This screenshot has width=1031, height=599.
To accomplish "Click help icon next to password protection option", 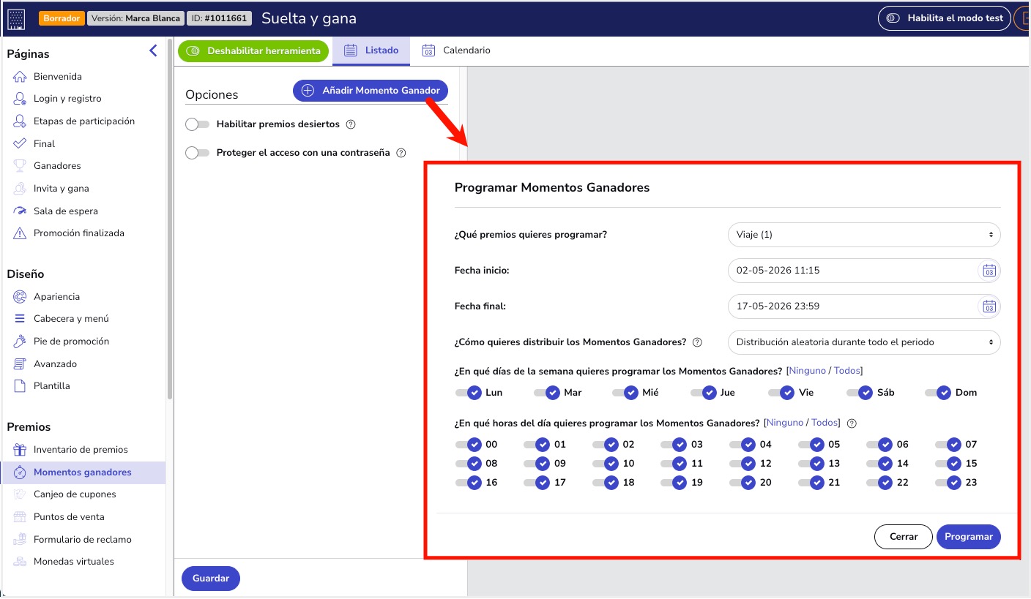I will coord(401,153).
